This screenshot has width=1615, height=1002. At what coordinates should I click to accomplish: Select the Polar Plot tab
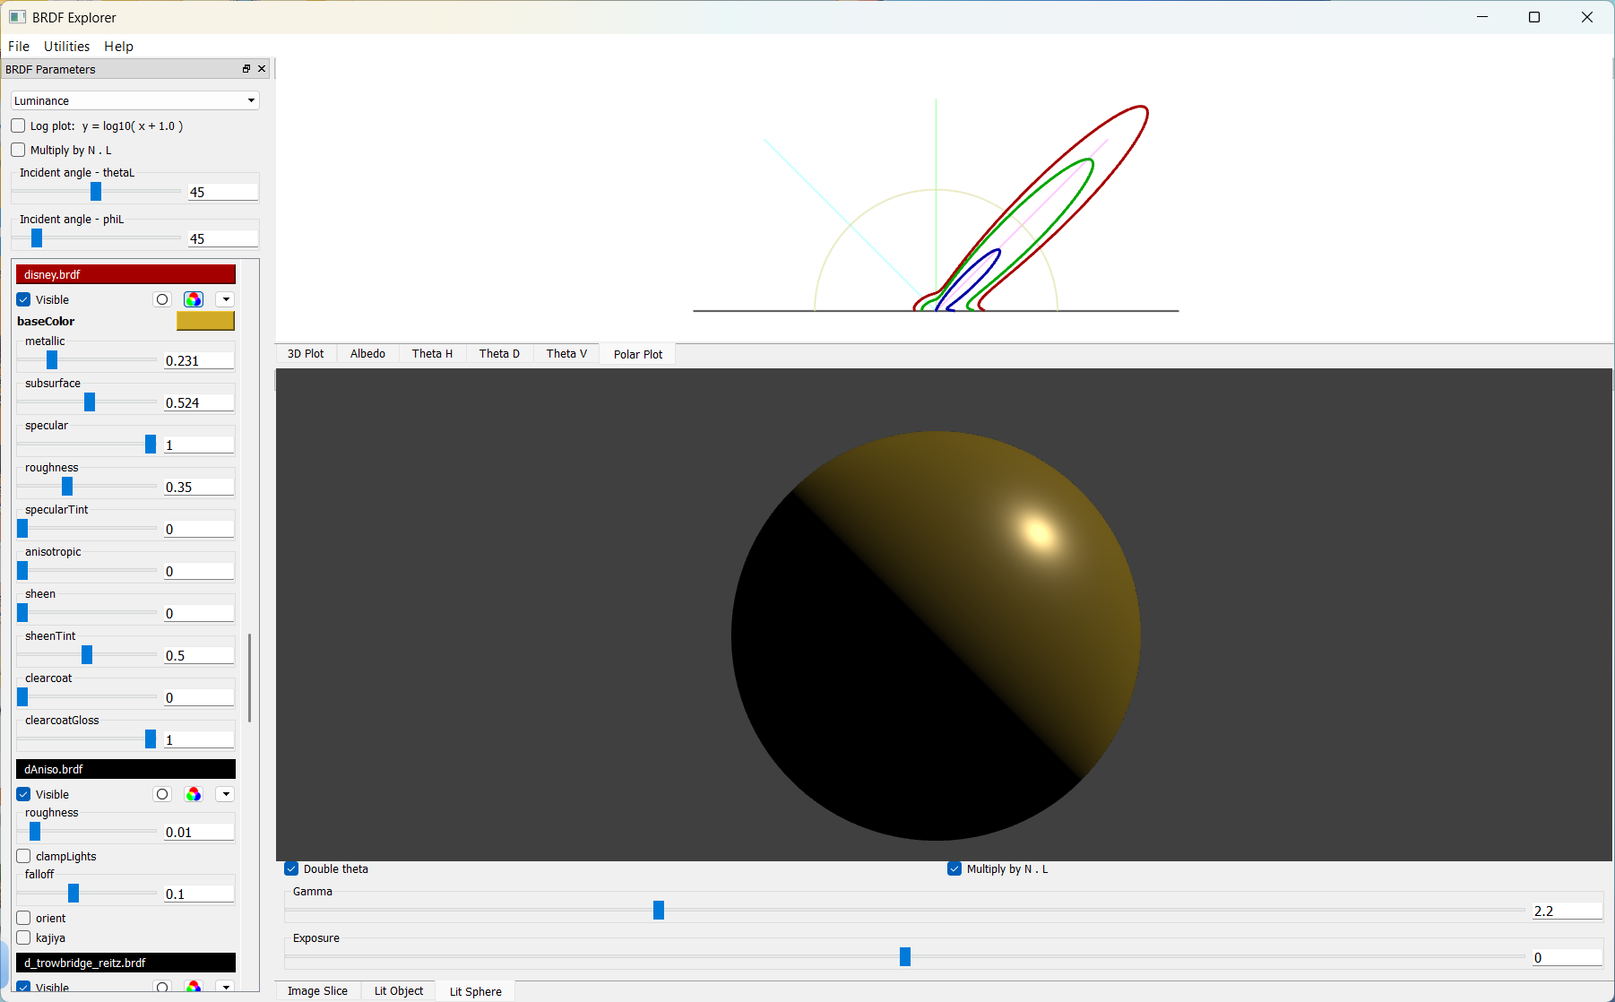coord(638,354)
